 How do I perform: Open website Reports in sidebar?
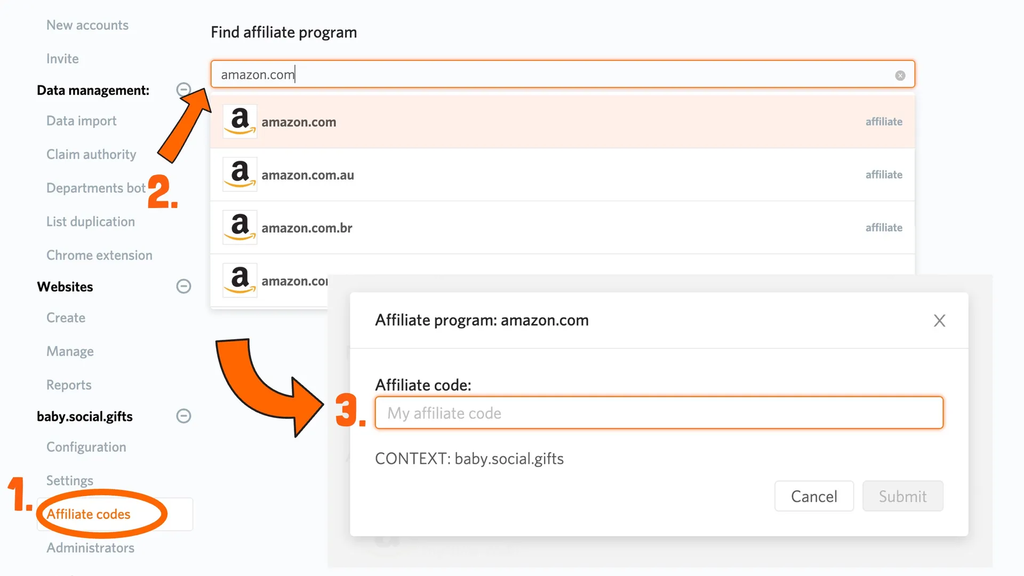(x=69, y=385)
